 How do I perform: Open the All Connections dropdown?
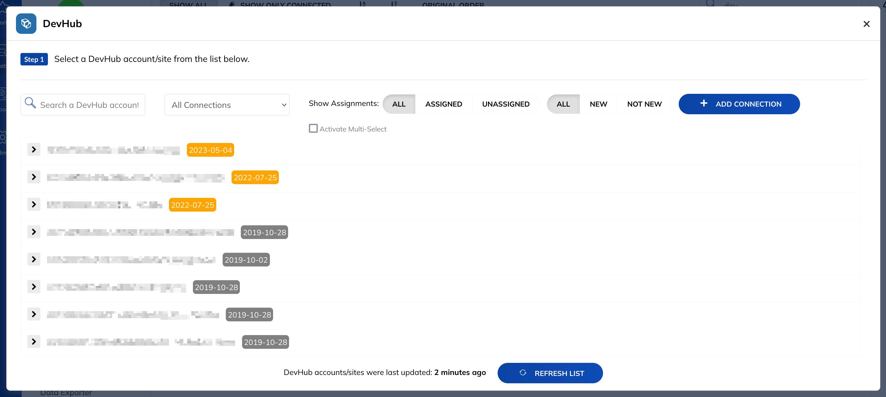227,104
